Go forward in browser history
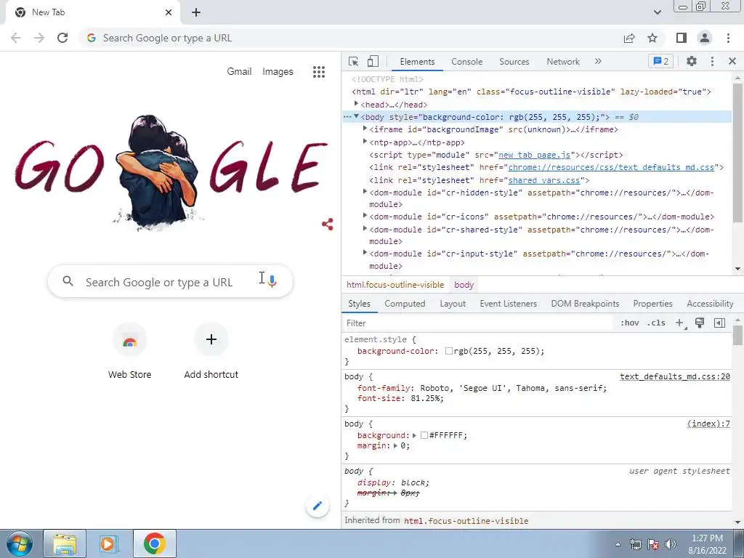744x558 pixels. pyautogui.click(x=39, y=38)
